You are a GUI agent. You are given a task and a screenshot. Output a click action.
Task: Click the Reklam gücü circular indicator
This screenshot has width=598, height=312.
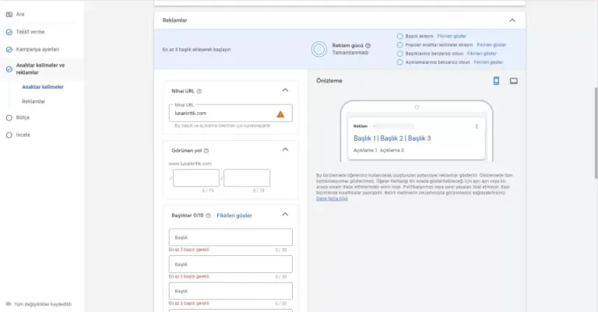click(318, 49)
